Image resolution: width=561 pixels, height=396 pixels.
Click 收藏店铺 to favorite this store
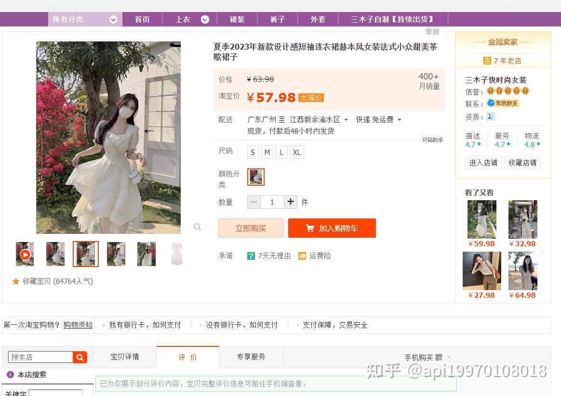[x=522, y=163]
